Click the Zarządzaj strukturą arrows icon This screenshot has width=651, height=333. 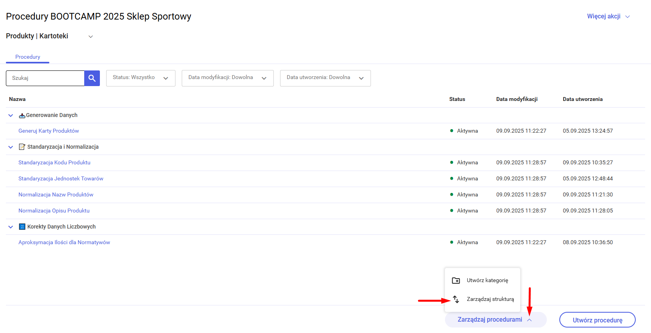click(456, 299)
